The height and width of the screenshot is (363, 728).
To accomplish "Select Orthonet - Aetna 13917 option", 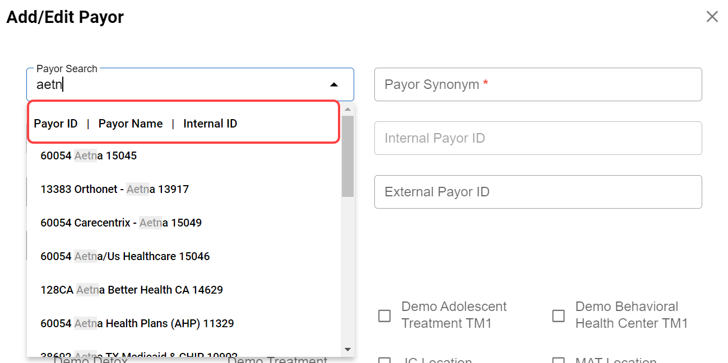I will (x=114, y=189).
